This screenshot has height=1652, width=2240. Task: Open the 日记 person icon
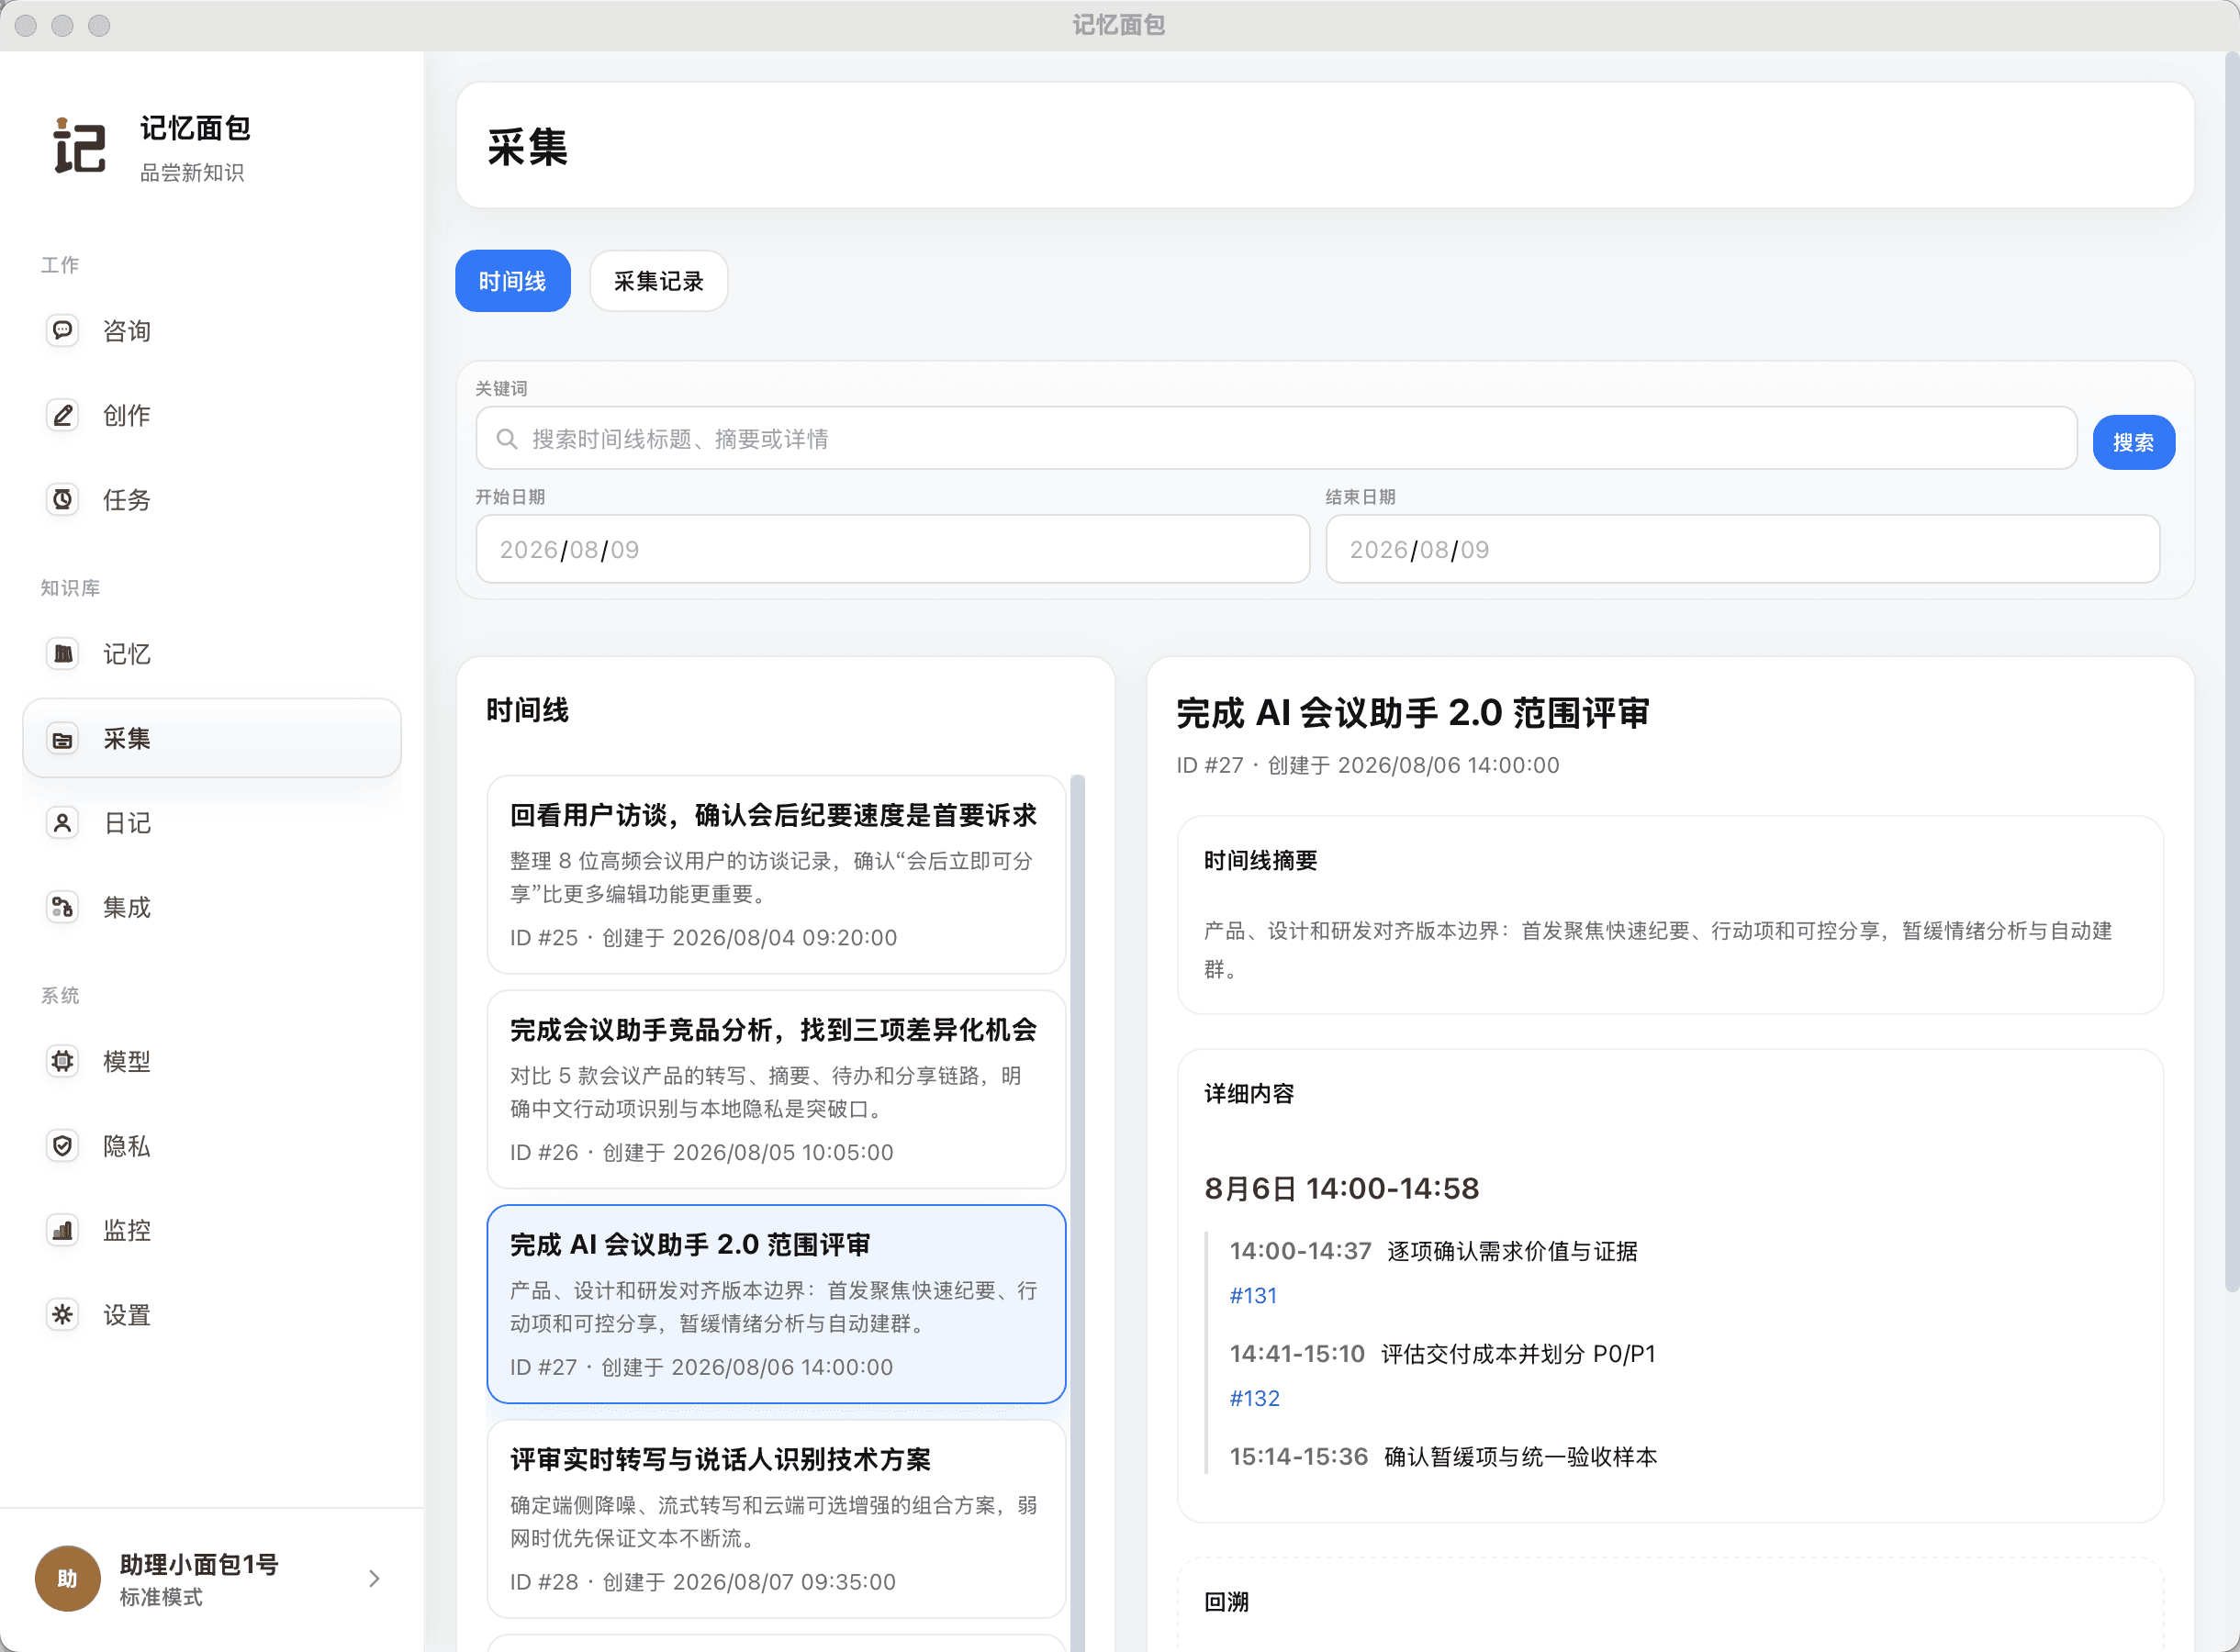point(62,823)
